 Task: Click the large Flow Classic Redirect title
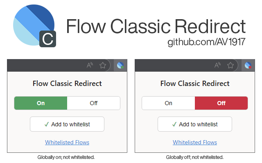[156, 26]
